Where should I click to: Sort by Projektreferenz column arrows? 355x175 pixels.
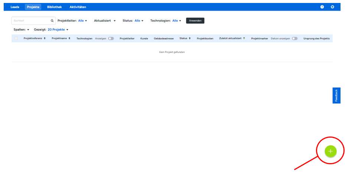pyautogui.click(x=45, y=38)
